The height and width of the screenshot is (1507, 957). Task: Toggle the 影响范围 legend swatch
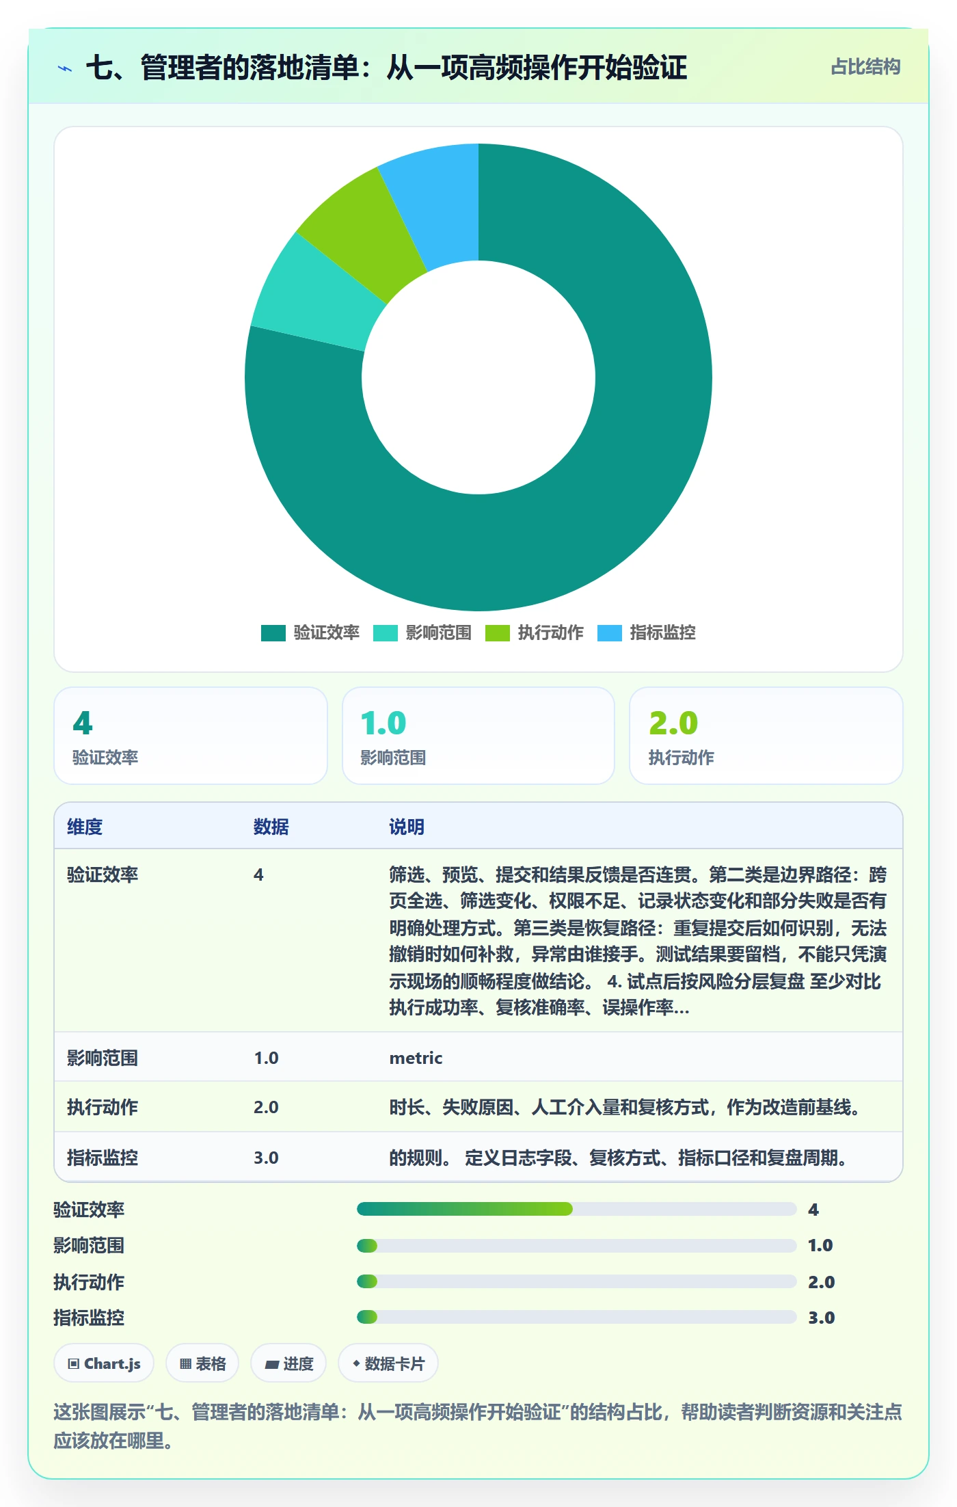tap(385, 633)
